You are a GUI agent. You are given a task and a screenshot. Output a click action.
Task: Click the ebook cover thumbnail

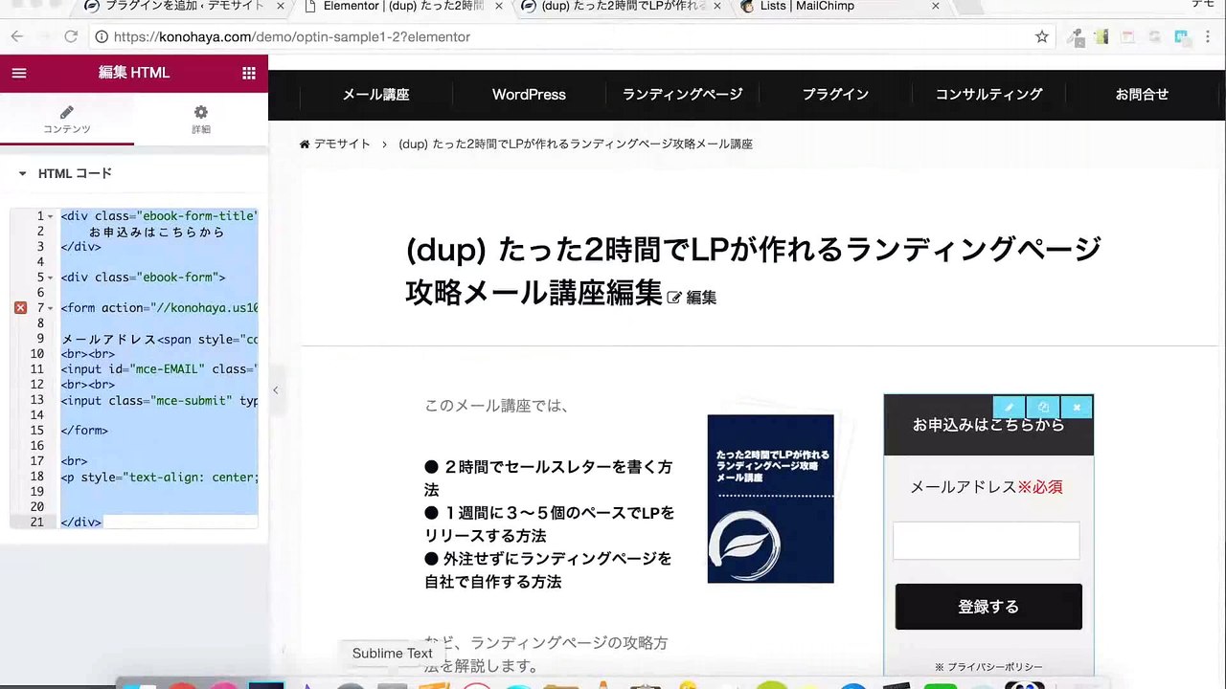(x=771, y=499)
